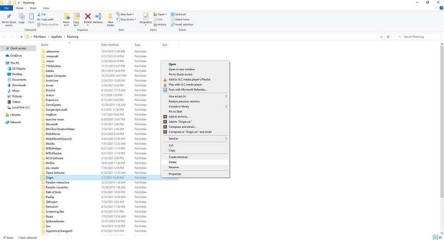Click the Help question mark icon
The width and height of the screenshot is (444, 240).
[x=441, y=8]
